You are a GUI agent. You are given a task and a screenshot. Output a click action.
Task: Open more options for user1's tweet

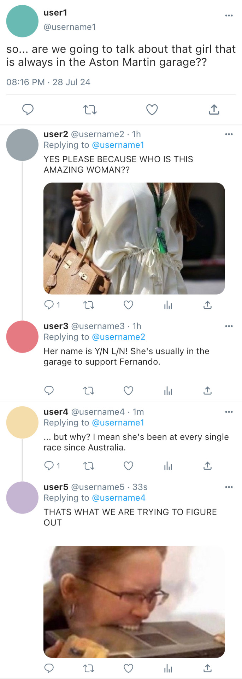click(x=229, y=16)
